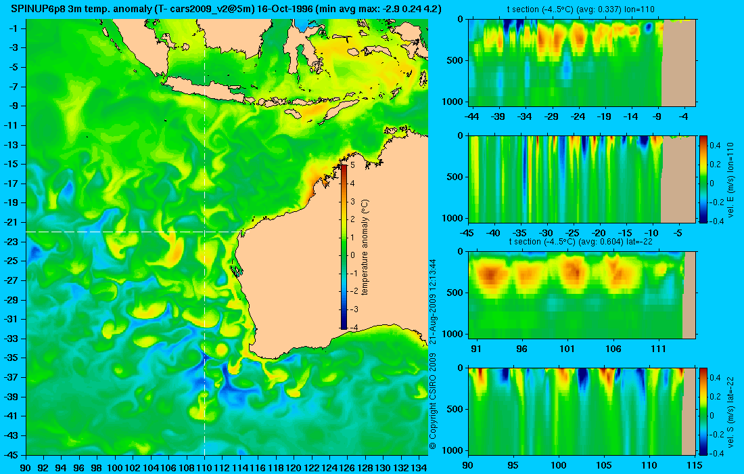Click the 'temperature anomaly (°C)' colorbar label
Screen dimensions: 744x474
coord(365,247)
